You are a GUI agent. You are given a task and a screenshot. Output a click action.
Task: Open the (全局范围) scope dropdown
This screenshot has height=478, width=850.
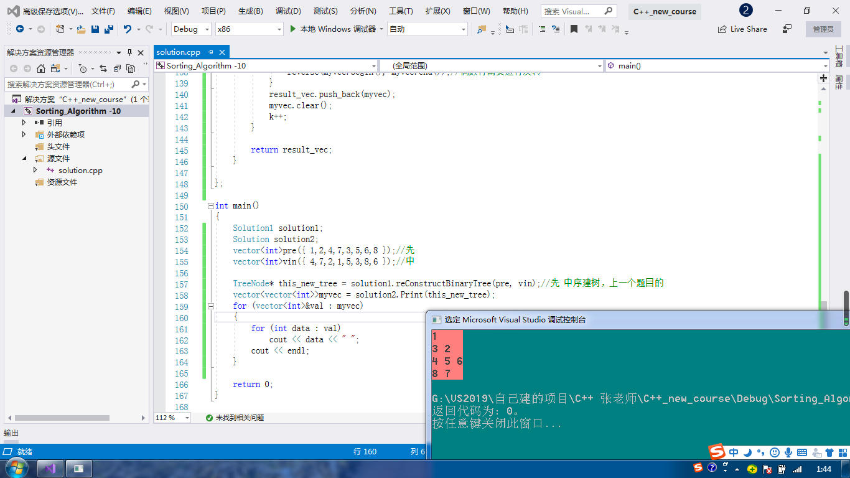[x=492, y=65]
